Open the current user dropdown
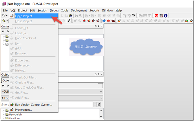 [101, 92]
